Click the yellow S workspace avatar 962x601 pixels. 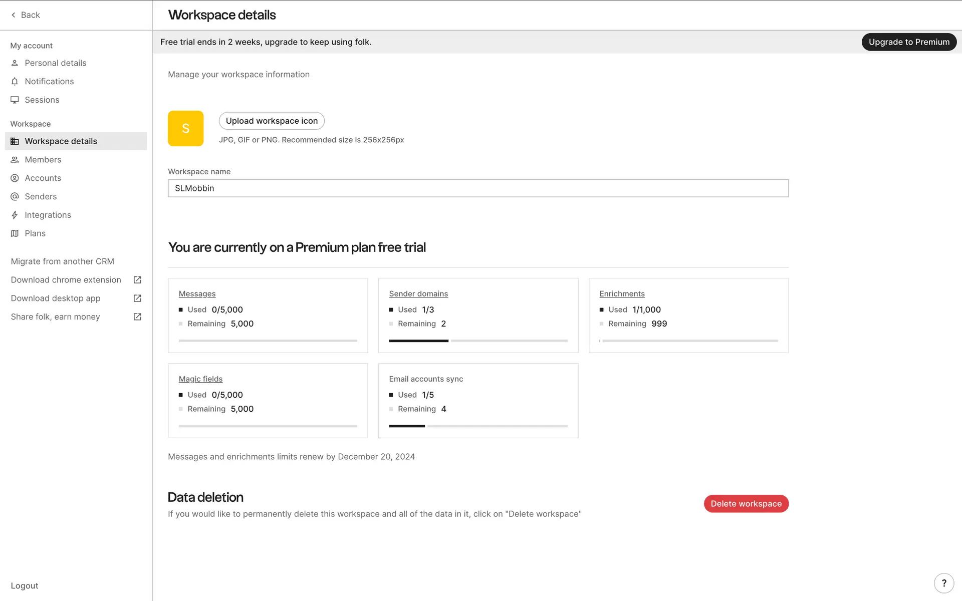[x=185, y=129]
